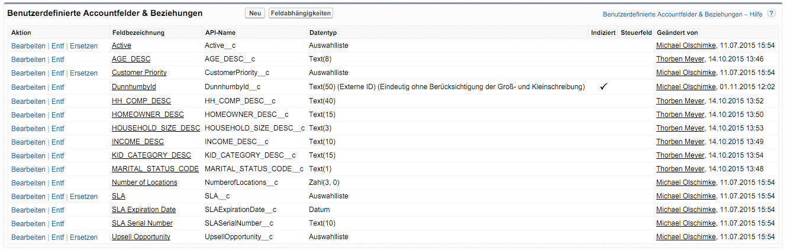Click Ersetzen for Customer Priority
Image resolution: width=787 pixels, height=251 pixels.
[x=83, y=73]
